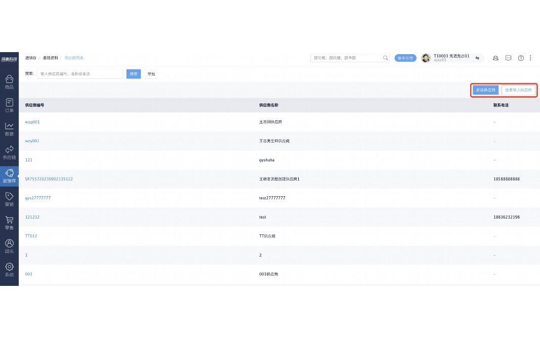The height and width of the screenshot is (338, 540).
Task: Click the 供应商列表 breadcrumb
Action: pyautogui.click(x=74, y=58)
